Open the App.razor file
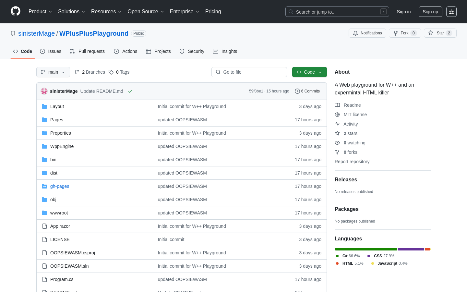Screen dimensions: 467x292 (x=60, y=226)
